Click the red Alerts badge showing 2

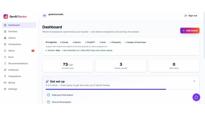[33, 51]
